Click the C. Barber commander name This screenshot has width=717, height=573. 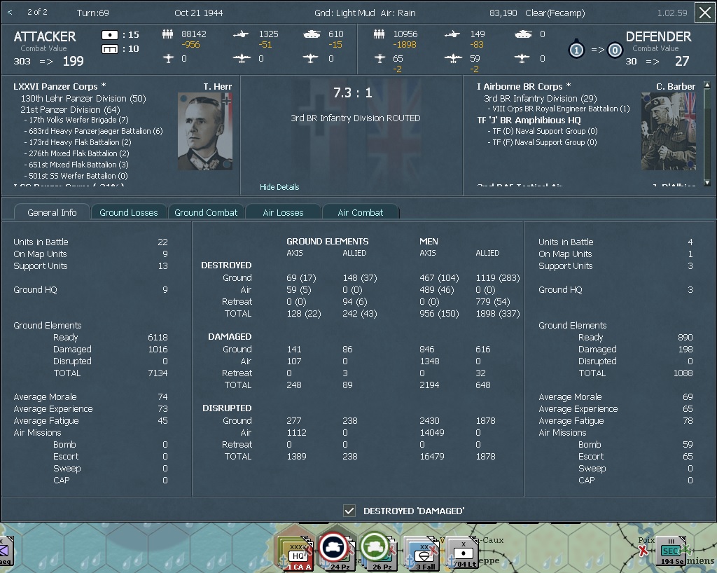pos(676,86)
